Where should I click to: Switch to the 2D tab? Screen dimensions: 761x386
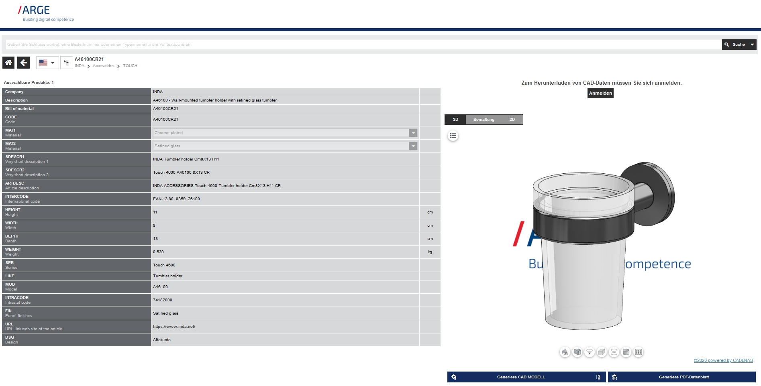[512, 120]
